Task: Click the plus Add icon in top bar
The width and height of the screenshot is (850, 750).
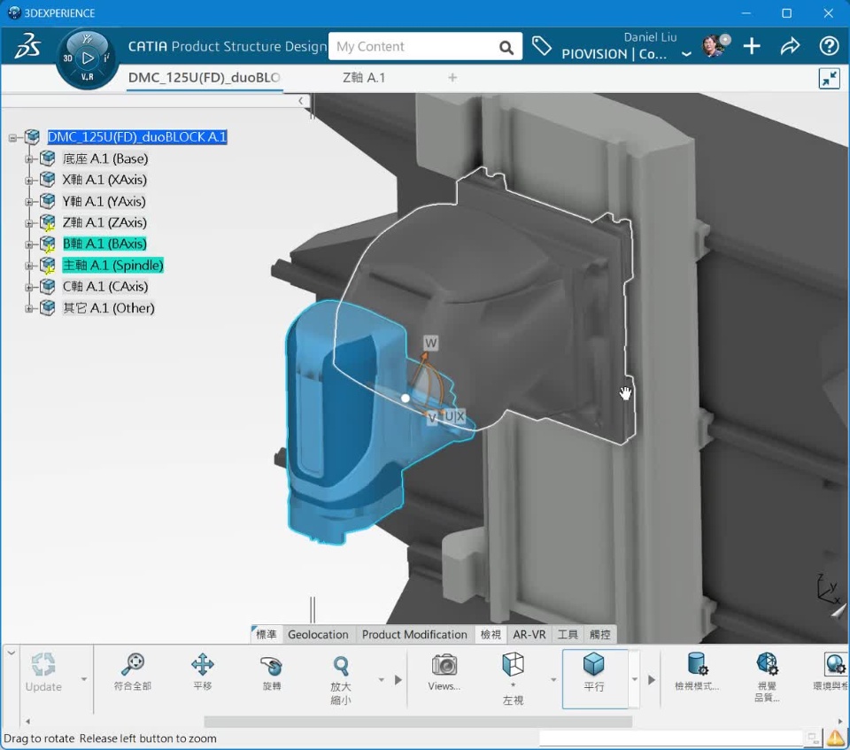Action: coord(752,46)
